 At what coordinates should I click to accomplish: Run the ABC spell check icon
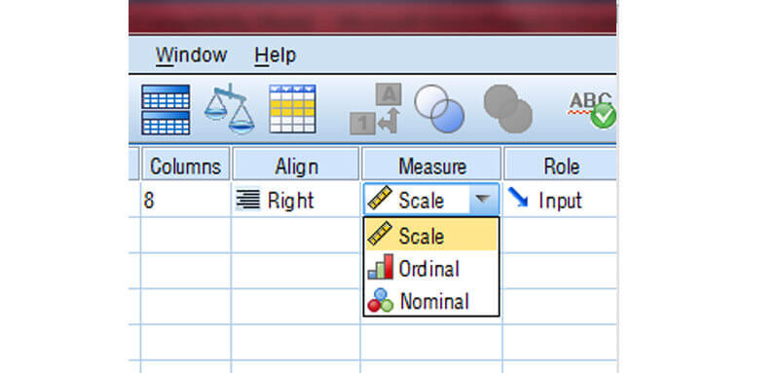592,110
